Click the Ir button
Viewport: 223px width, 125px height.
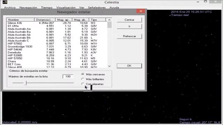[x=129, y=26]
